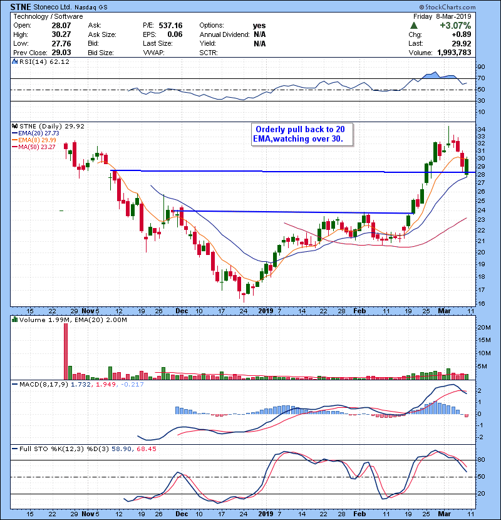This screenshot has width=501, height=520.
Task: Click the P/E 537.16 value
Action: 170,26
